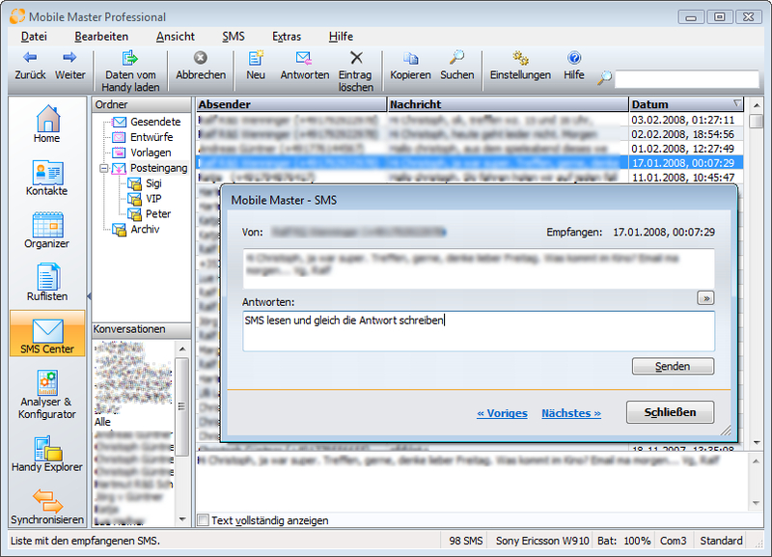Screen dimensions: 772x557
Task: Create new SMS with Neu icon
Action: (x=256, y=58)
